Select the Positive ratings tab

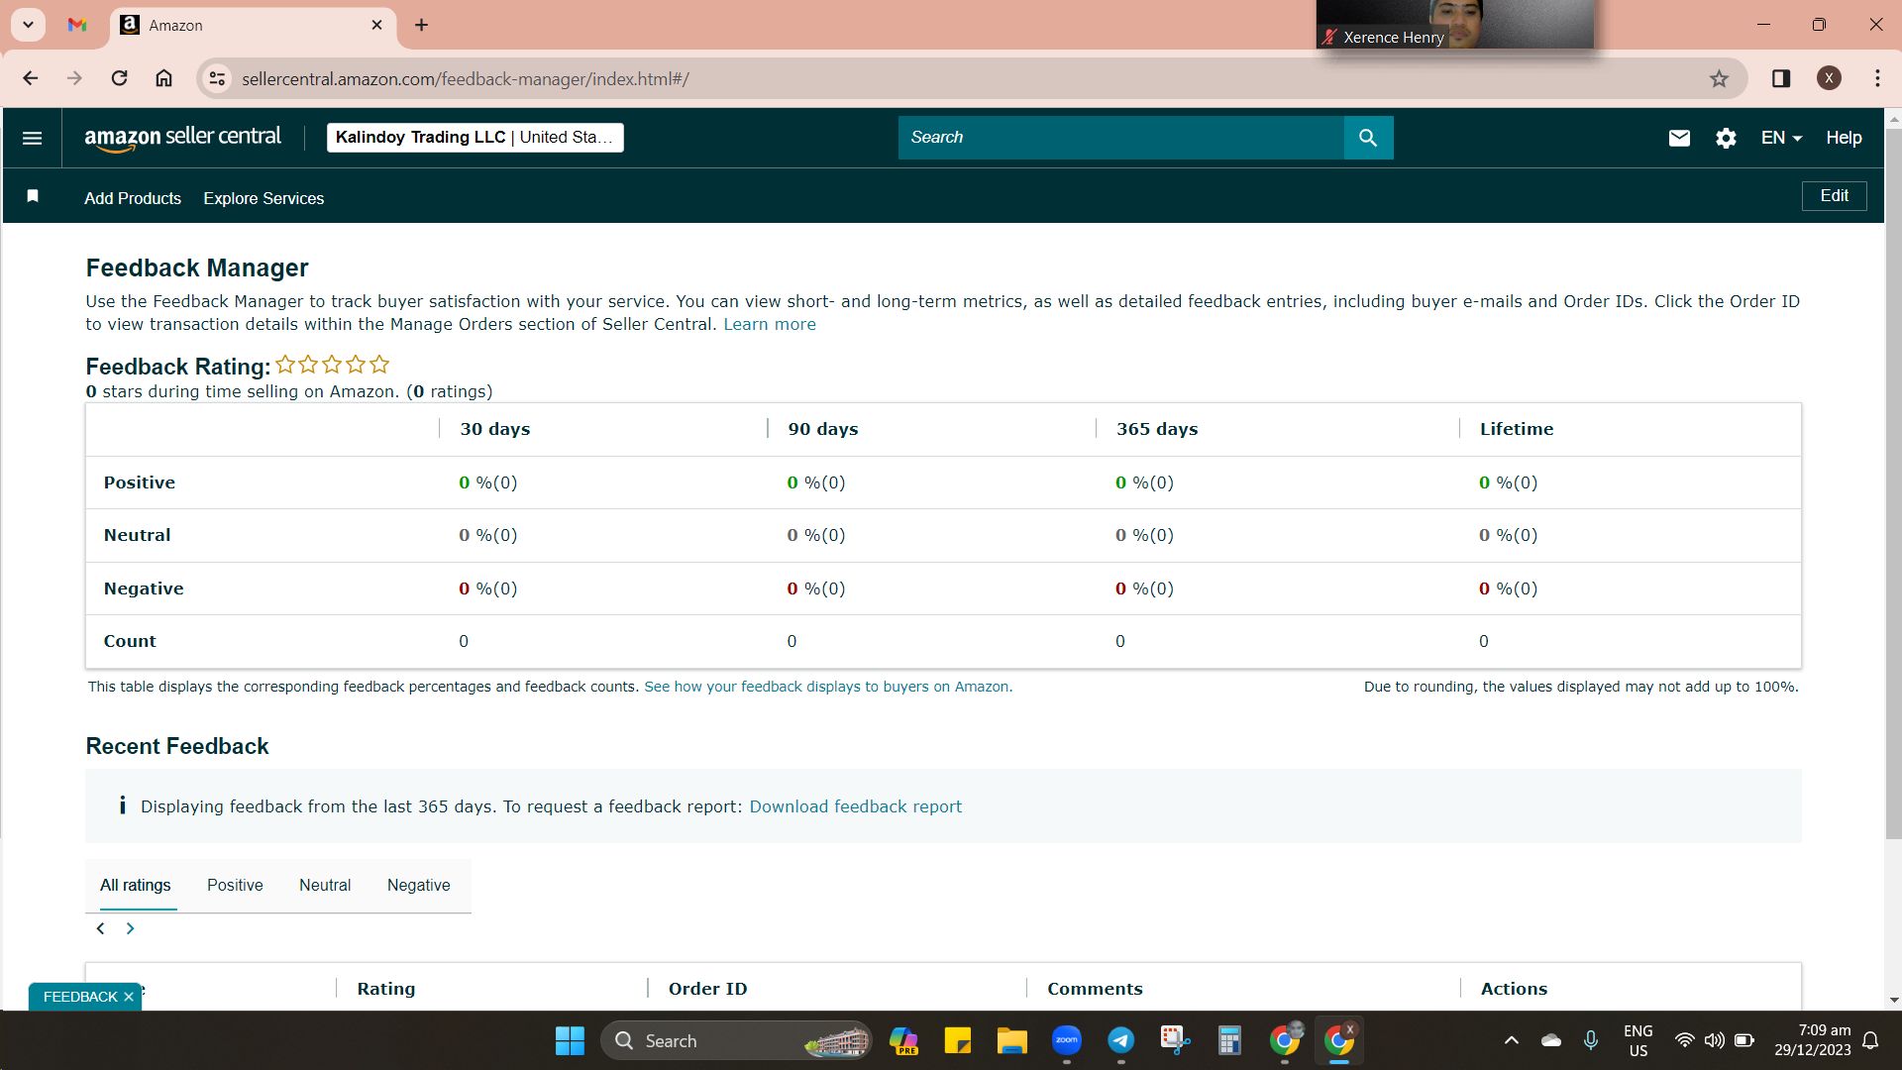[235, 885]
